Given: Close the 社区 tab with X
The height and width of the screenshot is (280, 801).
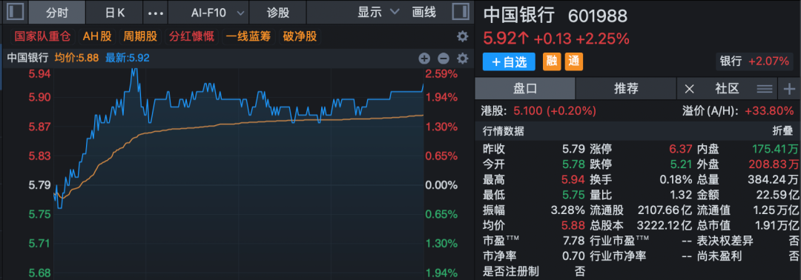Looking at the screenshot, I should 689,89.
